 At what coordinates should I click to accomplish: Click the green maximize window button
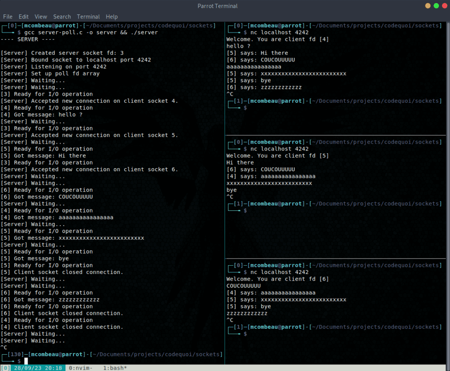pyautogui.click(x=436, y=6)
